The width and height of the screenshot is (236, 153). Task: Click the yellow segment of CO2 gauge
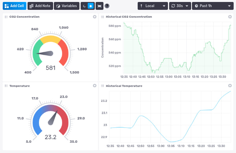[x=51, y=39]
